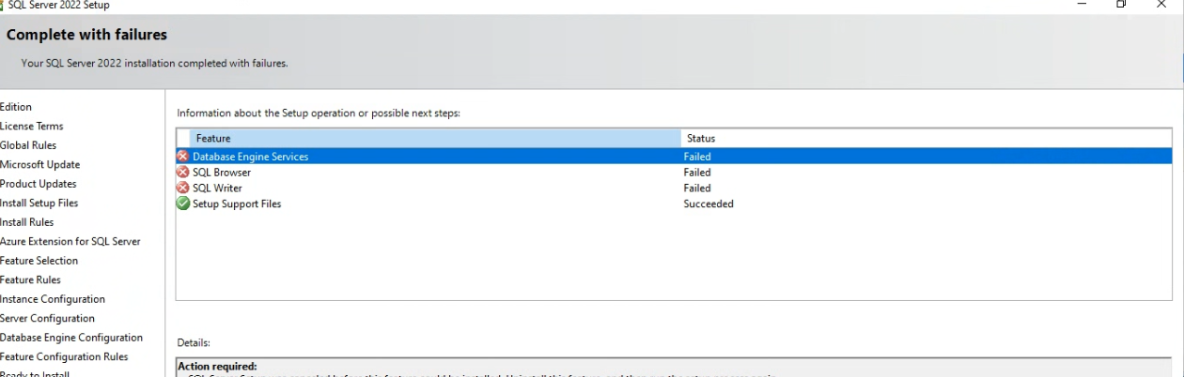Close the SQL Server 2022 Setup window
This screenshot has height=377, width=1184.
pos(1163,5)
